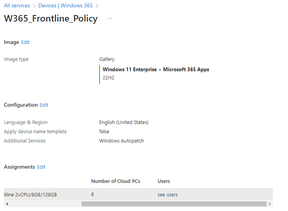The height and width of the screenshot is (211, 288).
Task: Select Windows 11 Enterprise gallery image entry
Action: pos(156,74)
